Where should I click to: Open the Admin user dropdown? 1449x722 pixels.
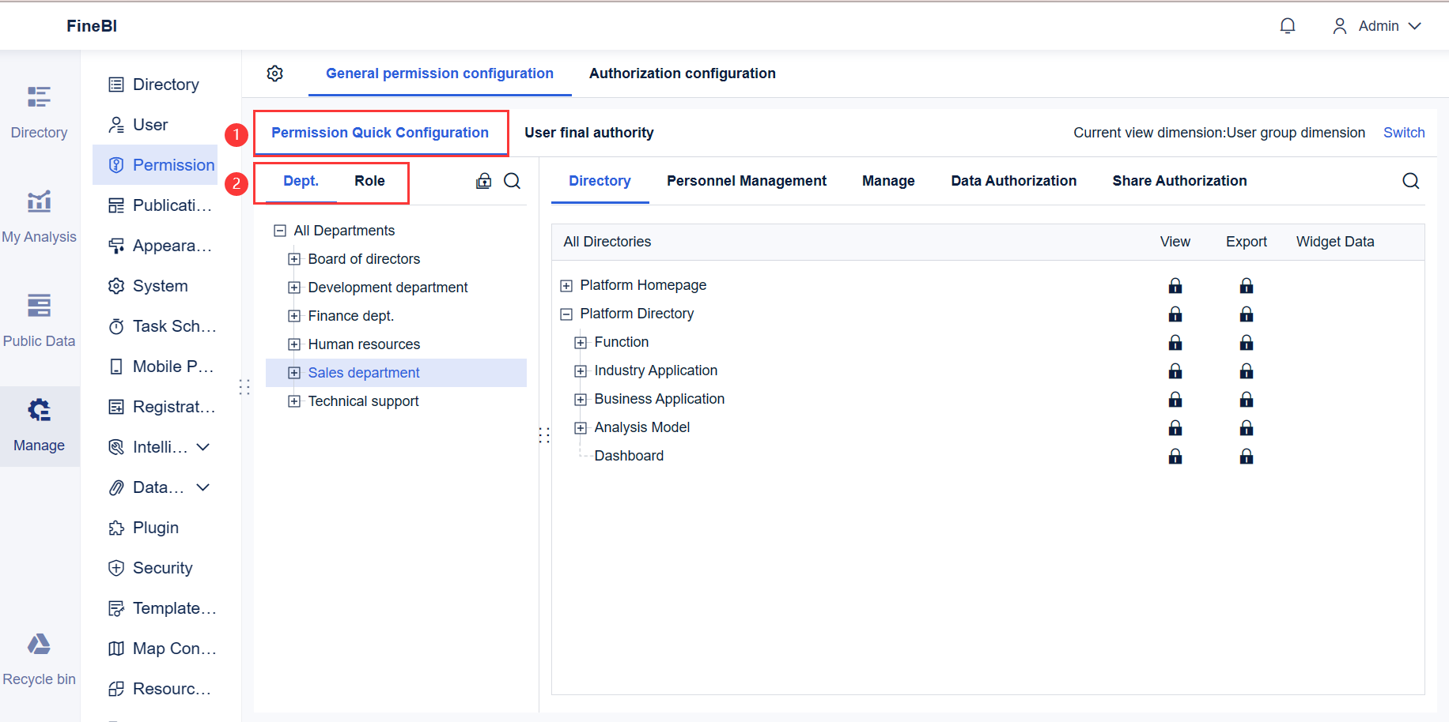pyautogui.click(x=1377, y=26)
